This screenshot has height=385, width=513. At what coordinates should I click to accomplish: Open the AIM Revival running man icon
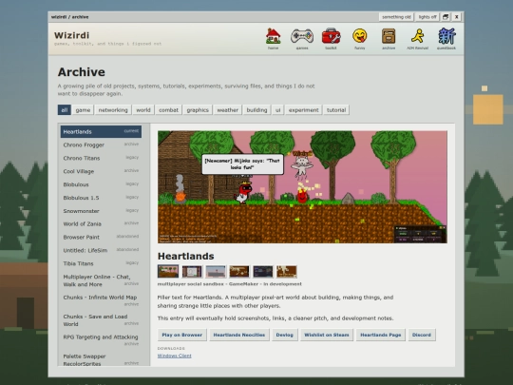[x=417, y=39]
